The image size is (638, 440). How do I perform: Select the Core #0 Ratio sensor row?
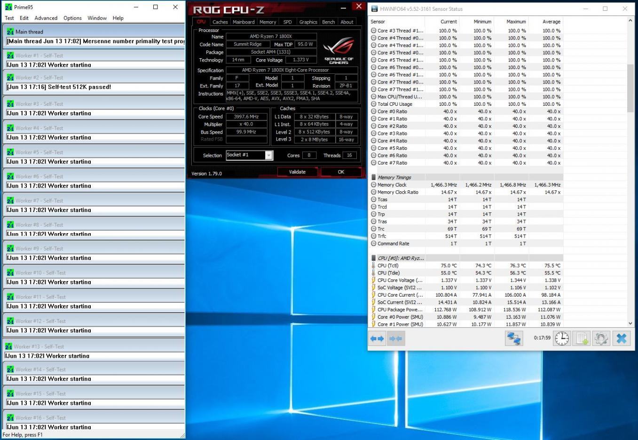click(466, 111)
